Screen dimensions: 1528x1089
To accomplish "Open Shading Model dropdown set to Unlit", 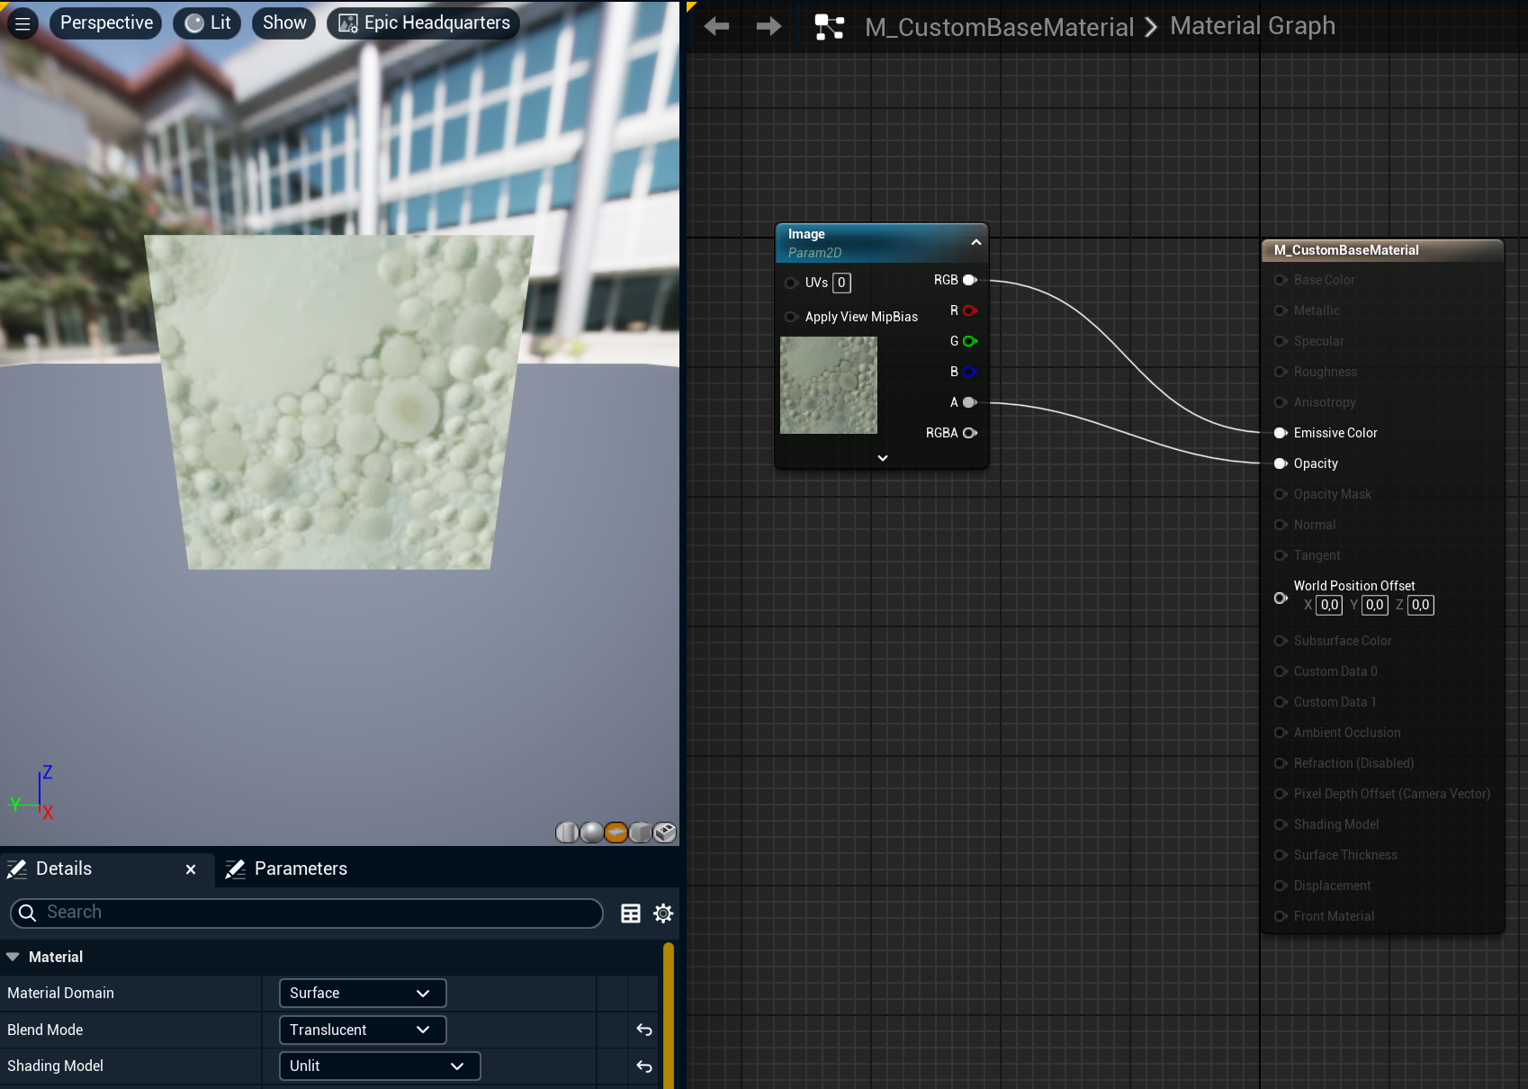I will tap(379, 1066).
